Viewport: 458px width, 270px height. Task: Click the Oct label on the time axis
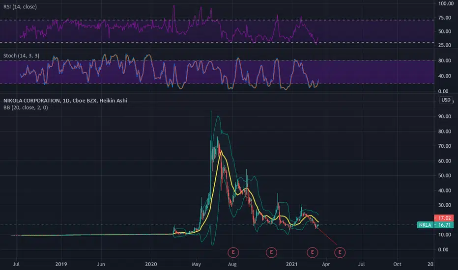click(x=397, y=264)
